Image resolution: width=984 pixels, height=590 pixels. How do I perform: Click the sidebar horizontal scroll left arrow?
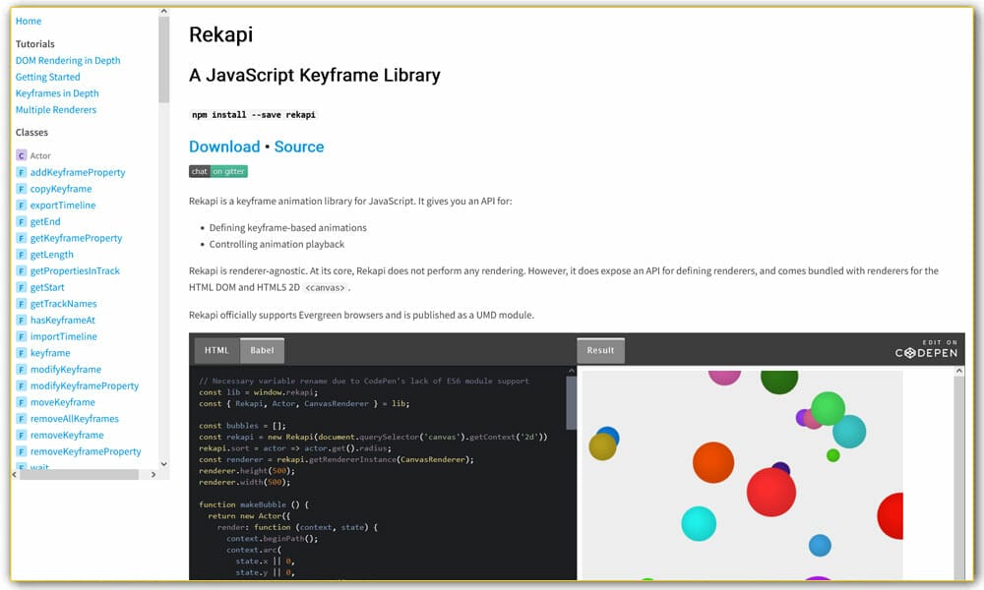[17, 474]
